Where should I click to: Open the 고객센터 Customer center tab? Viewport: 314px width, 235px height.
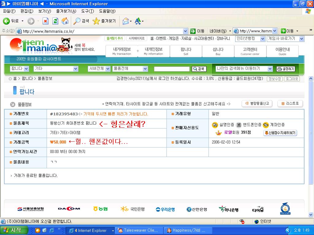click(250, 51)
